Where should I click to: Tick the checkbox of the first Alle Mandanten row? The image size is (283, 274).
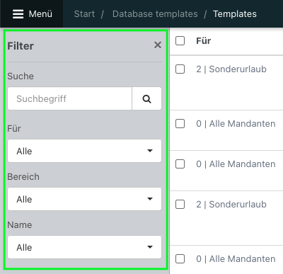click(x=180, y=123)
